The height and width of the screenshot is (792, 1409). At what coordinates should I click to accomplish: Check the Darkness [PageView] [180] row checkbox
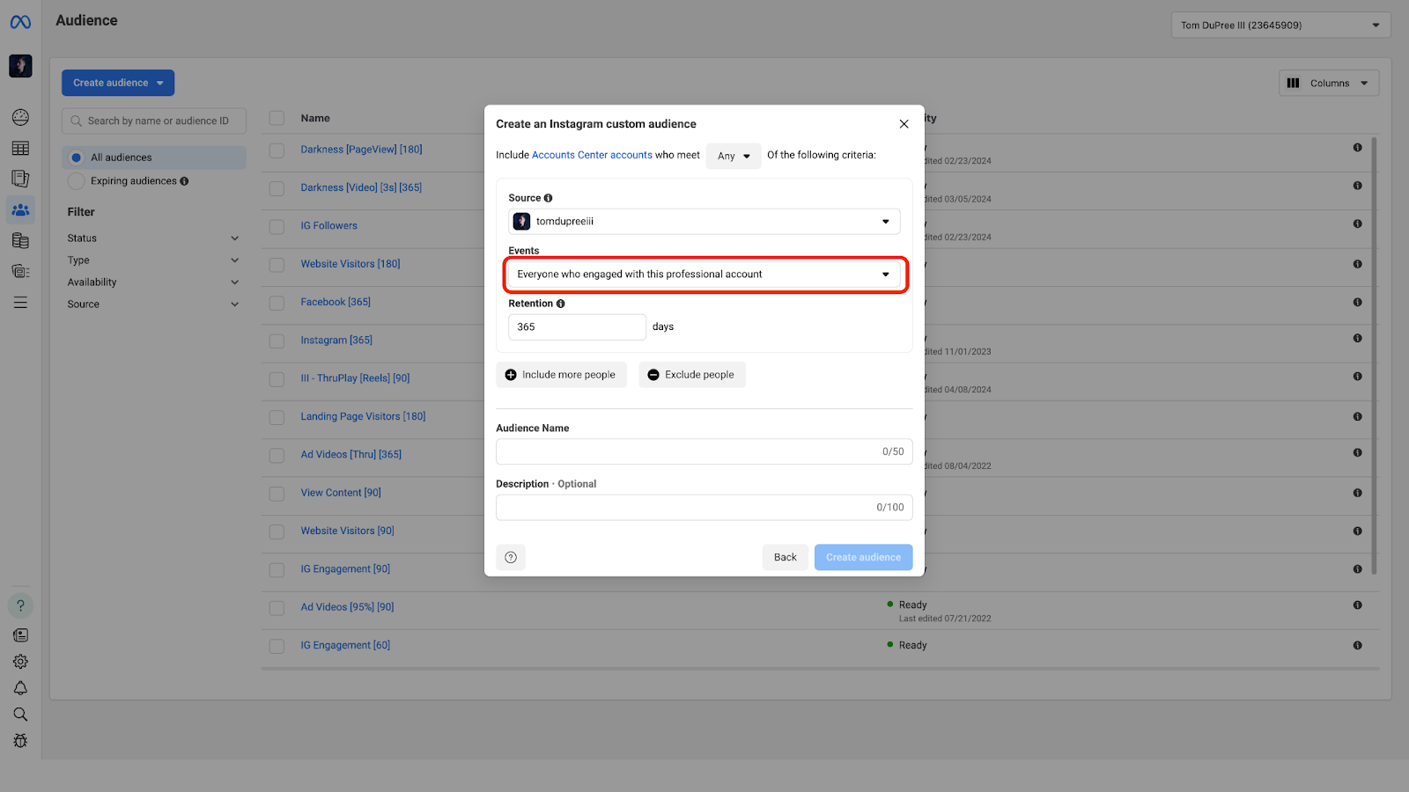pyautogui.click(x=277, y=150)
